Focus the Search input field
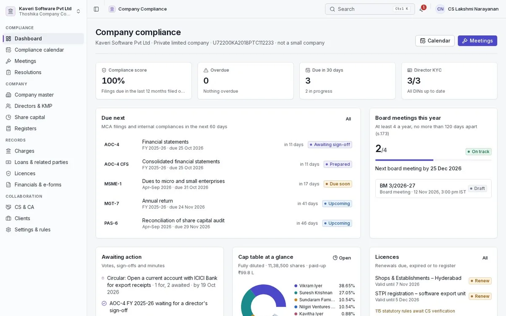This screenshot has height=316, width=506. pyautogui.click(x=370, y=9)
